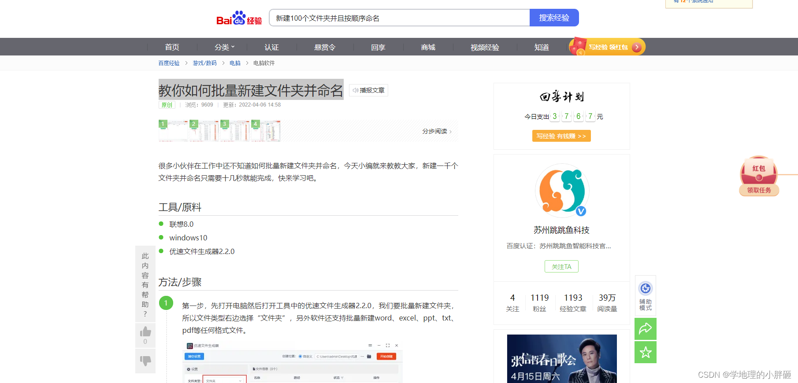Click the article title heading
This screenshot has width=798, height=383.
coord(251,90)
